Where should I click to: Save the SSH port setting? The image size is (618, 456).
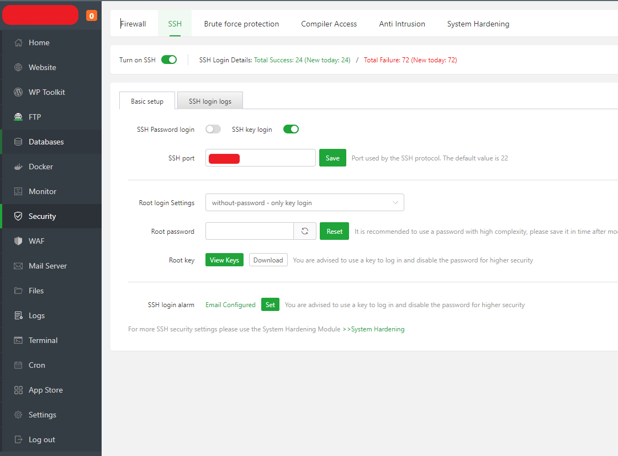point(332,158)
